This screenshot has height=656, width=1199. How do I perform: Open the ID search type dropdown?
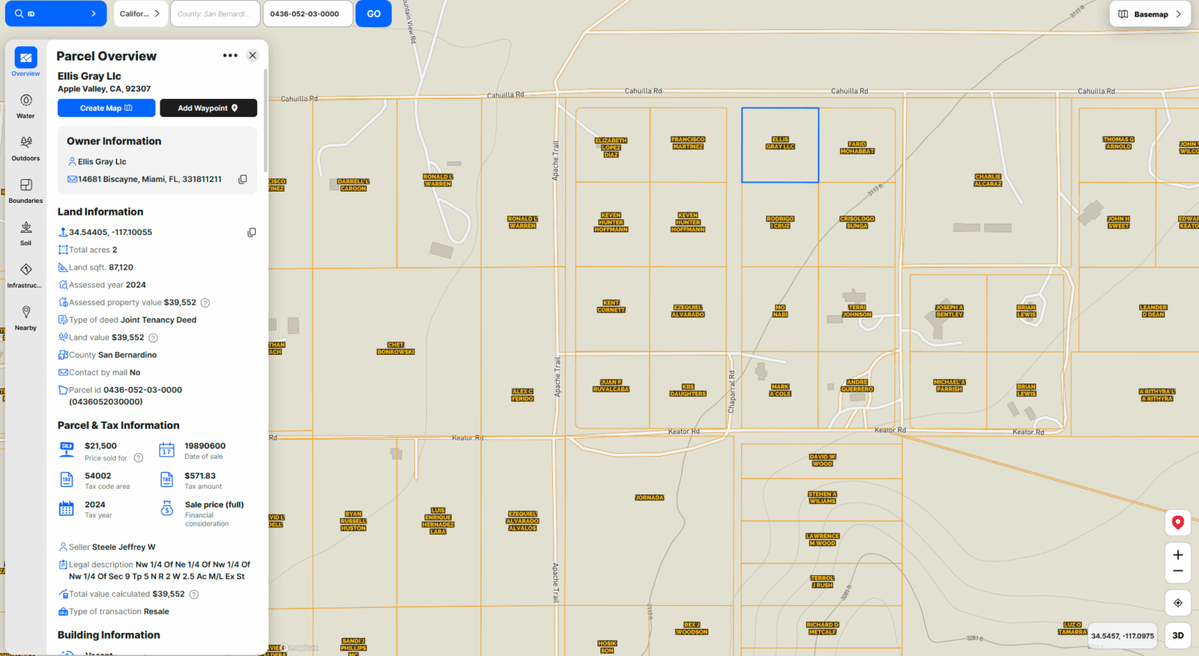point(55,13)
